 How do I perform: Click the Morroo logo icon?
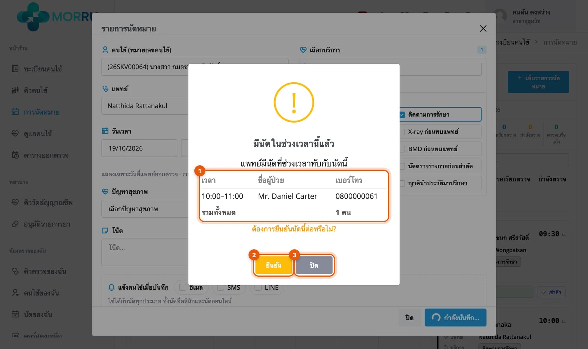pyautogui.click(x=33, y=16)
